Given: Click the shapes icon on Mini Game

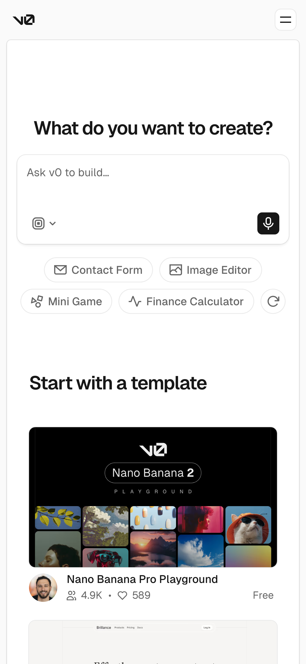Looking at the screenshot, I should [37, 301].
